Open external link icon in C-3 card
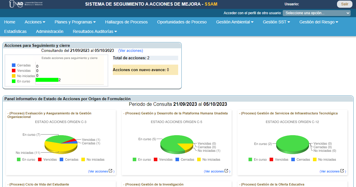 coord(110,171)
